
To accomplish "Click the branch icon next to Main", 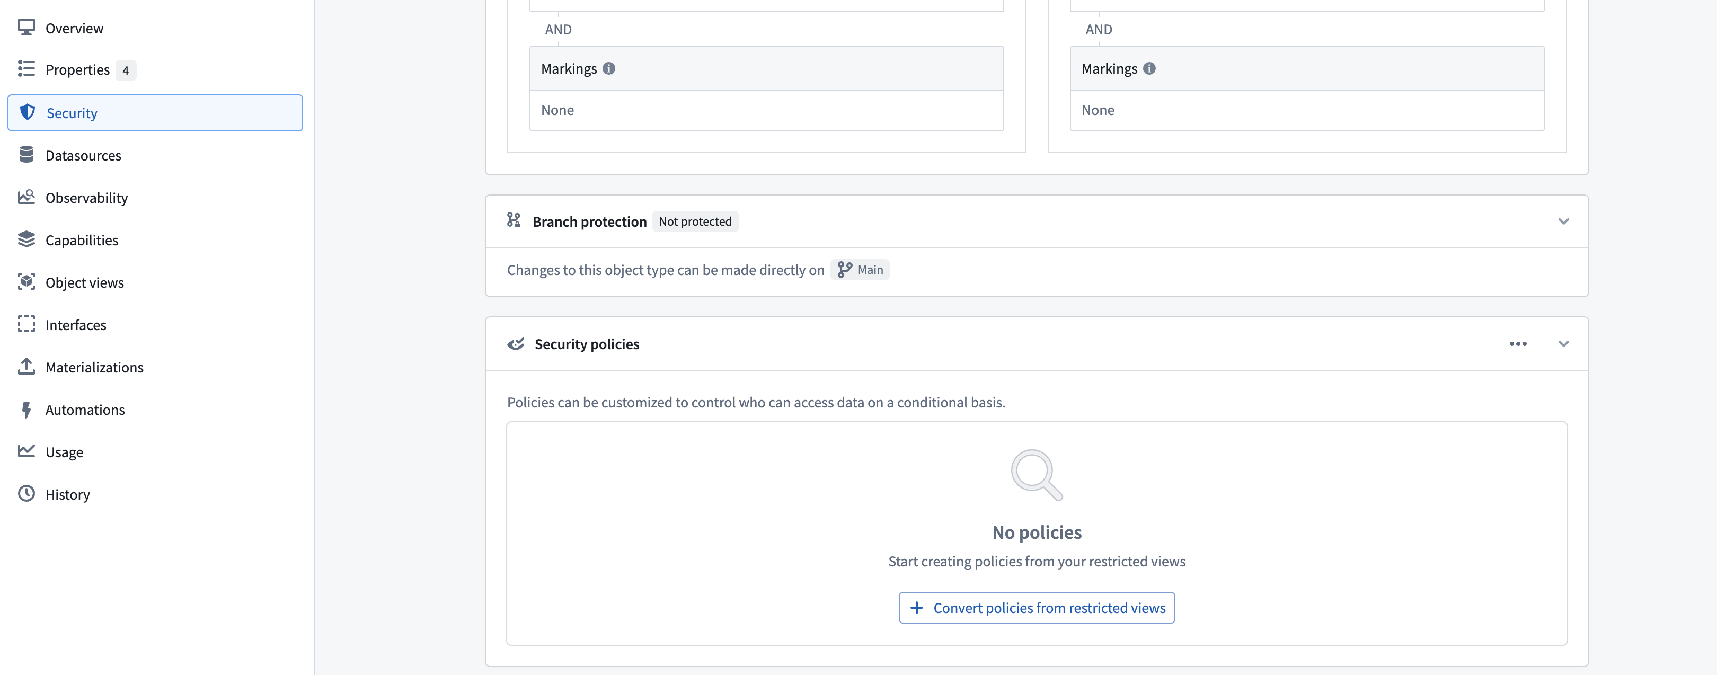I will [845, 269].
